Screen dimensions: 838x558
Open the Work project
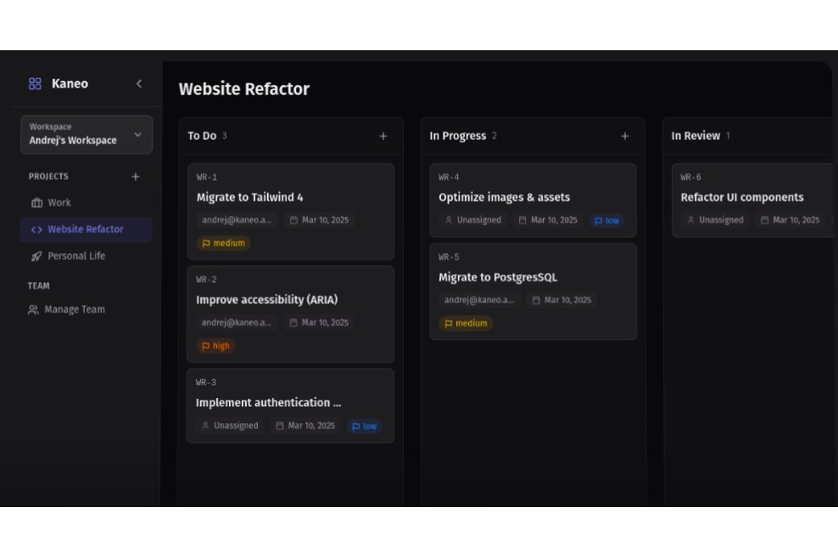(x=87, y=202)
